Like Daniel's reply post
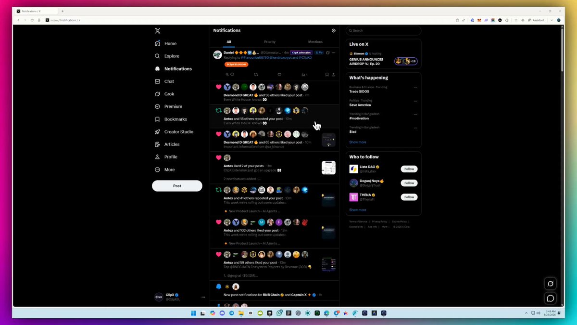The height and width of the screenshot is (325, 577). point(279,75)
